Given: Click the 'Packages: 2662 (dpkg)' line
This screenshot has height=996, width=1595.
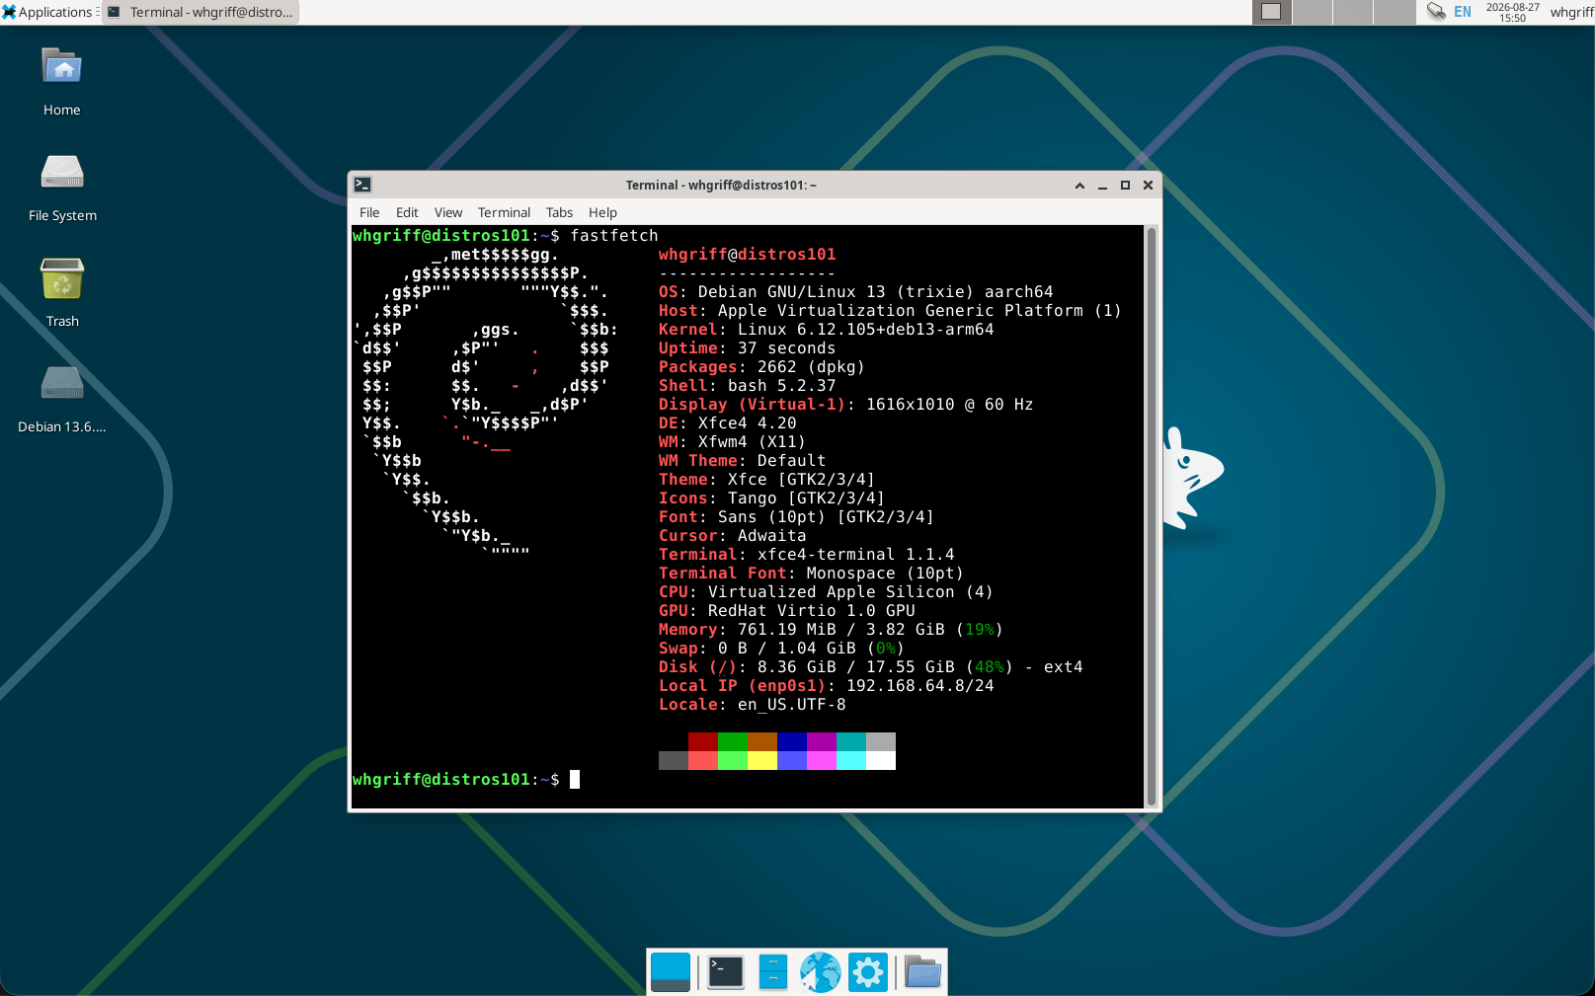Looking at the screenshot, I should pyautogui.click(x=762, y=366).
